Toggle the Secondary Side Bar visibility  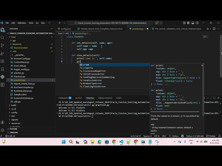(x=197, y=23)
